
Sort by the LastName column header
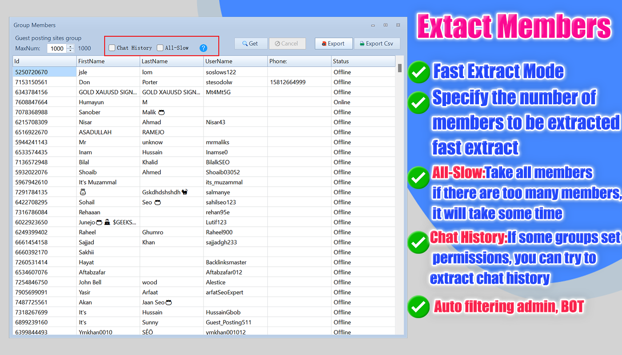coord(172,61)
